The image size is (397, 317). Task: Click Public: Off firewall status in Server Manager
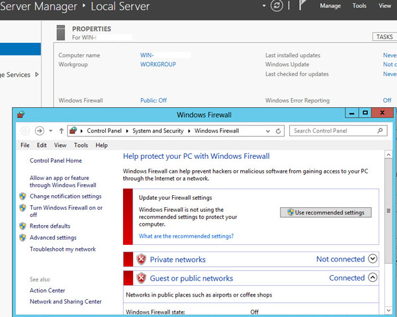(154, 101)
